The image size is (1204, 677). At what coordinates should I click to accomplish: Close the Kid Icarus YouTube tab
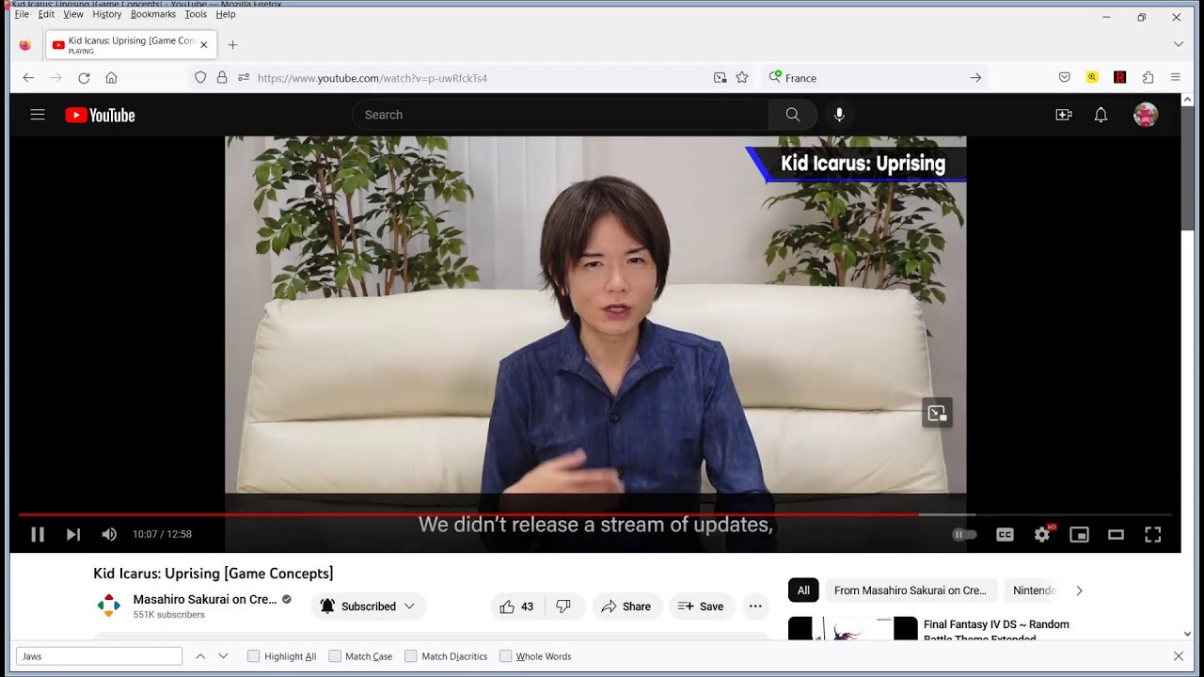point(203,44)
